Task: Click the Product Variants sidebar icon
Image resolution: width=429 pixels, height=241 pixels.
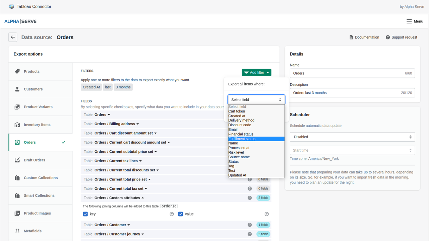Action: (17, 107)
